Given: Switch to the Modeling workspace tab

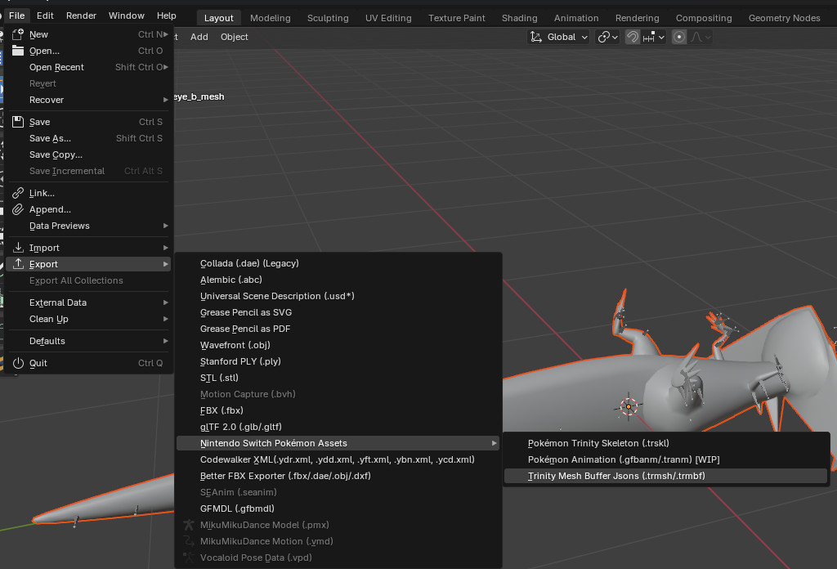Looking at the screenshot, I should (x=270, y=16).
